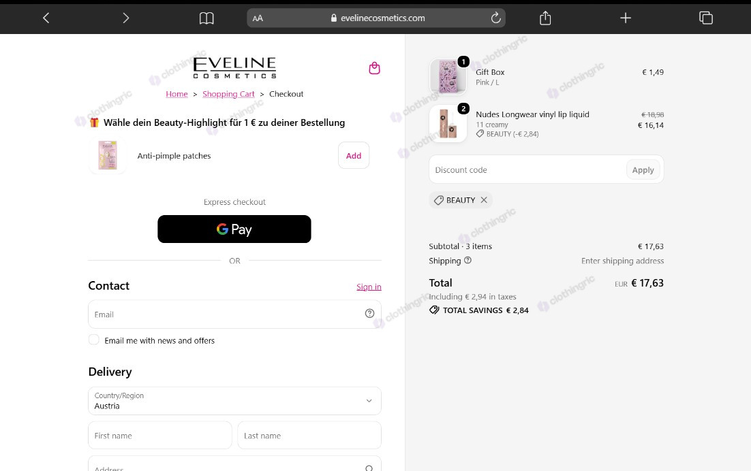Click the Shipping info question mark icon

468,260
